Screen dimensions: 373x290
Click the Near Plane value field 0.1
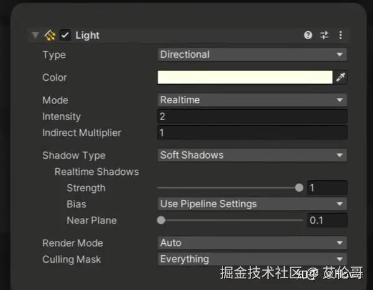pos(328,220)
